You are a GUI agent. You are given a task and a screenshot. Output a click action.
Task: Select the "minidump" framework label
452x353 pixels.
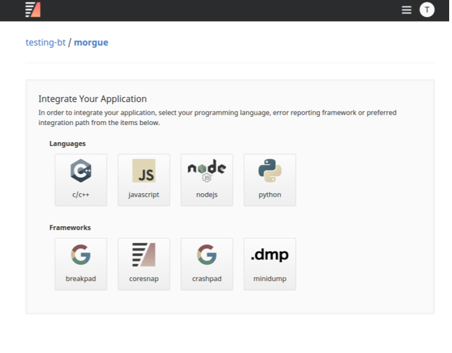269,279
